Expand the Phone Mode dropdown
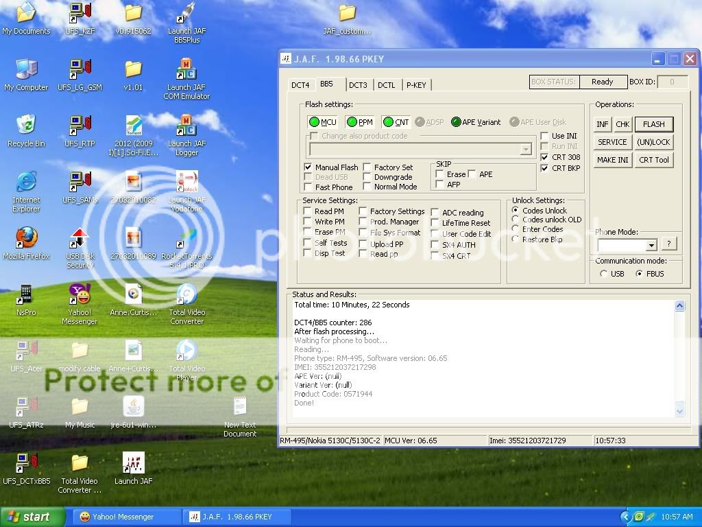 [x=651, y=245]
